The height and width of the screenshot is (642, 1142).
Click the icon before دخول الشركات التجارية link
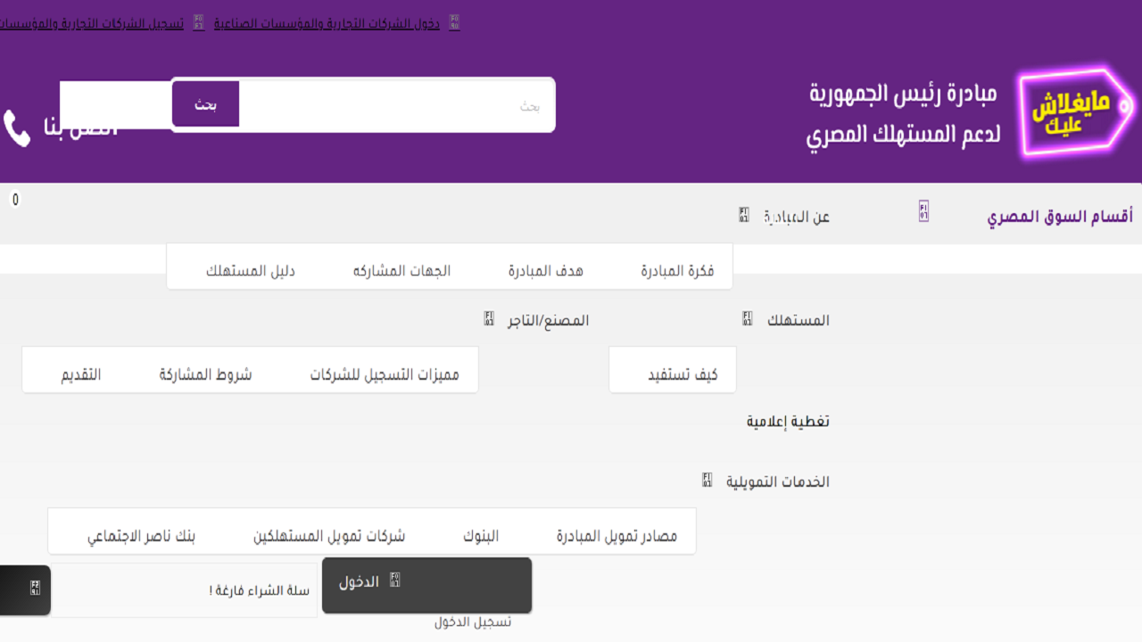(x=455, y=22)
